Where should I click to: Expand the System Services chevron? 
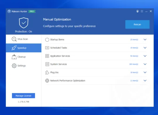pos(145,64)
